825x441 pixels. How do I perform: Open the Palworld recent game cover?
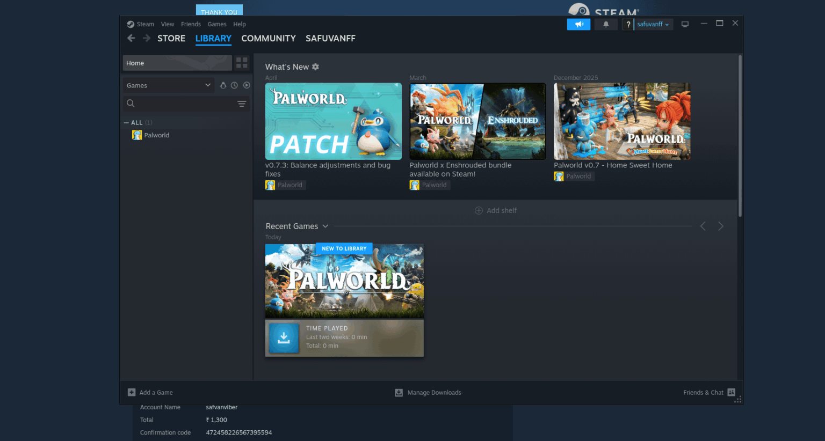pyautogui.click(x=344, y=281)
